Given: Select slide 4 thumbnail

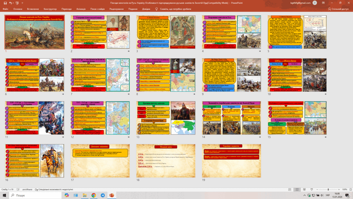Looking at the screenshot, I should [x=231, y=32].
